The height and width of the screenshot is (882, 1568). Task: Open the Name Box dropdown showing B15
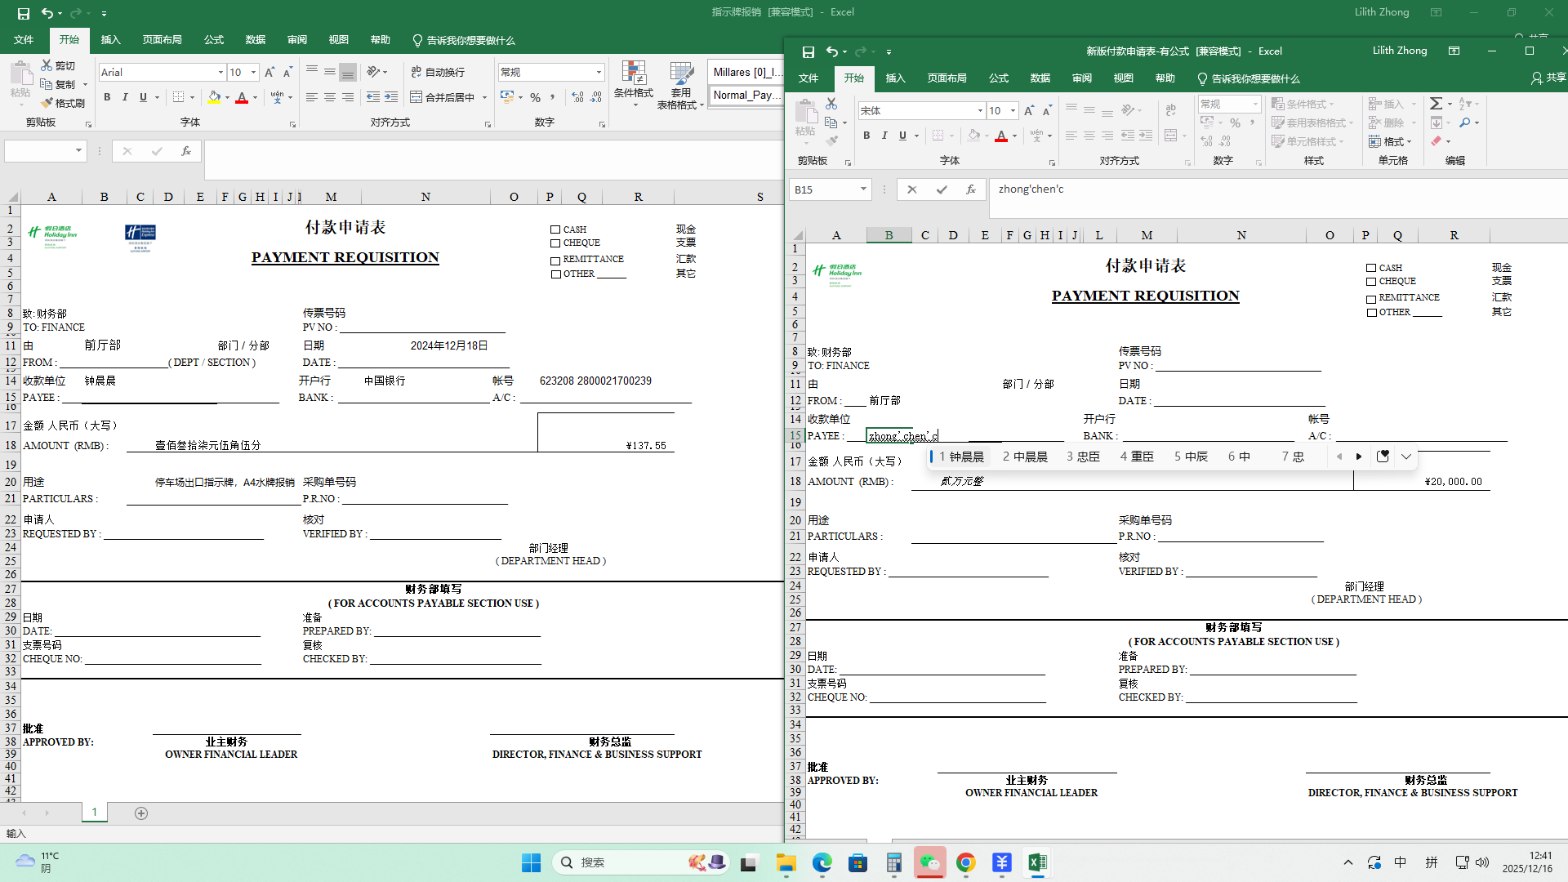[863, 189]
